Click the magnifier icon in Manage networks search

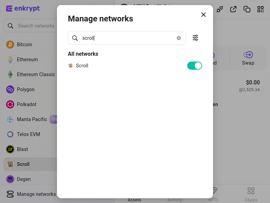pyautogui.click(x=75, y=38)
